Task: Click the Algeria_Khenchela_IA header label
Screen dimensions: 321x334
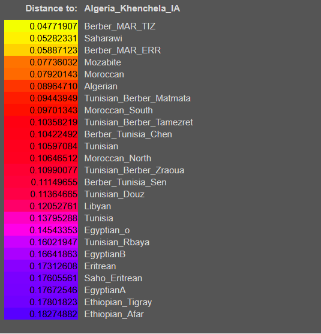Action: [x=132, y=9]
